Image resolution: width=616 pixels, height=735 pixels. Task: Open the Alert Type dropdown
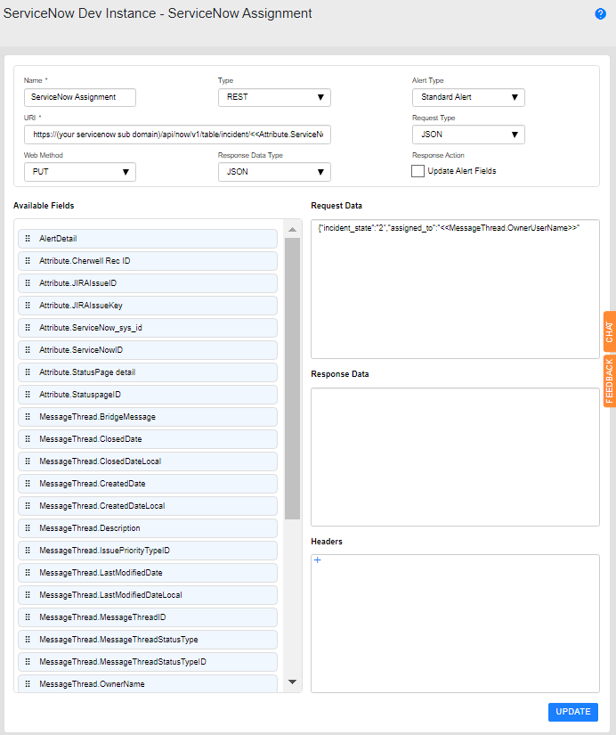click(468, 97)
